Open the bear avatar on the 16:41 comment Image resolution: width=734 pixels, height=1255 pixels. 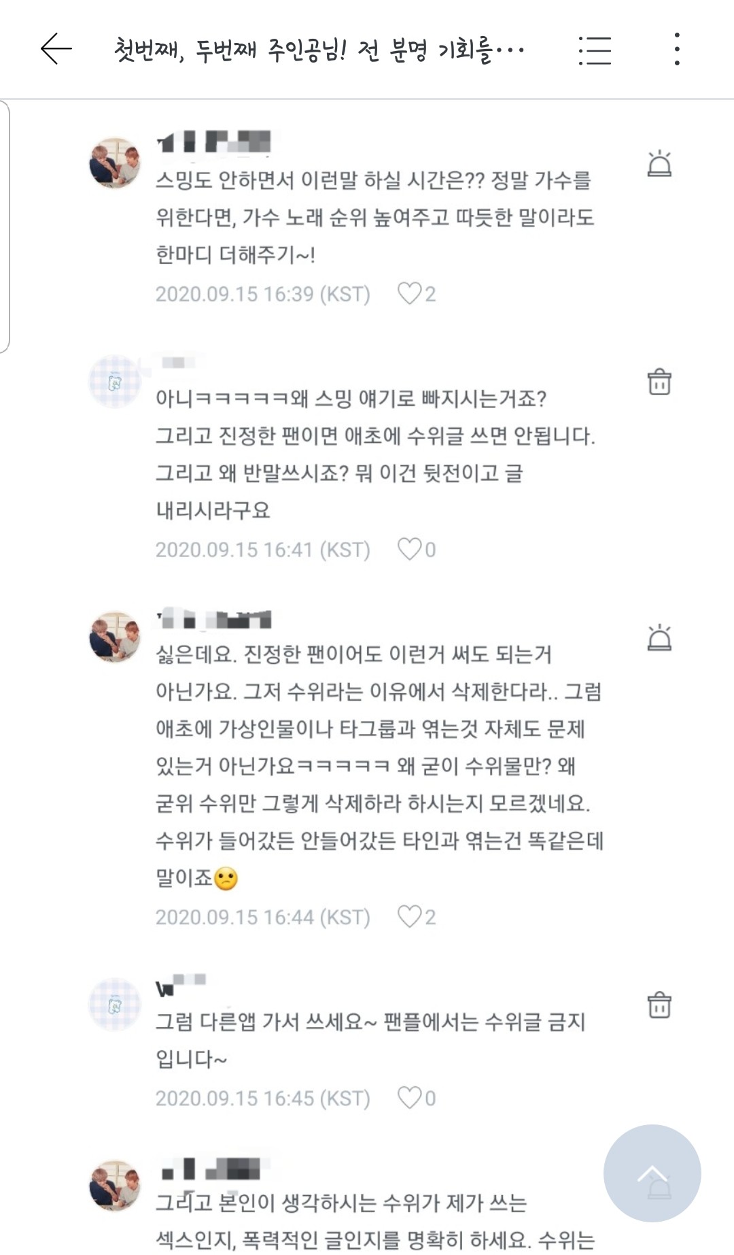pos(115,382)
